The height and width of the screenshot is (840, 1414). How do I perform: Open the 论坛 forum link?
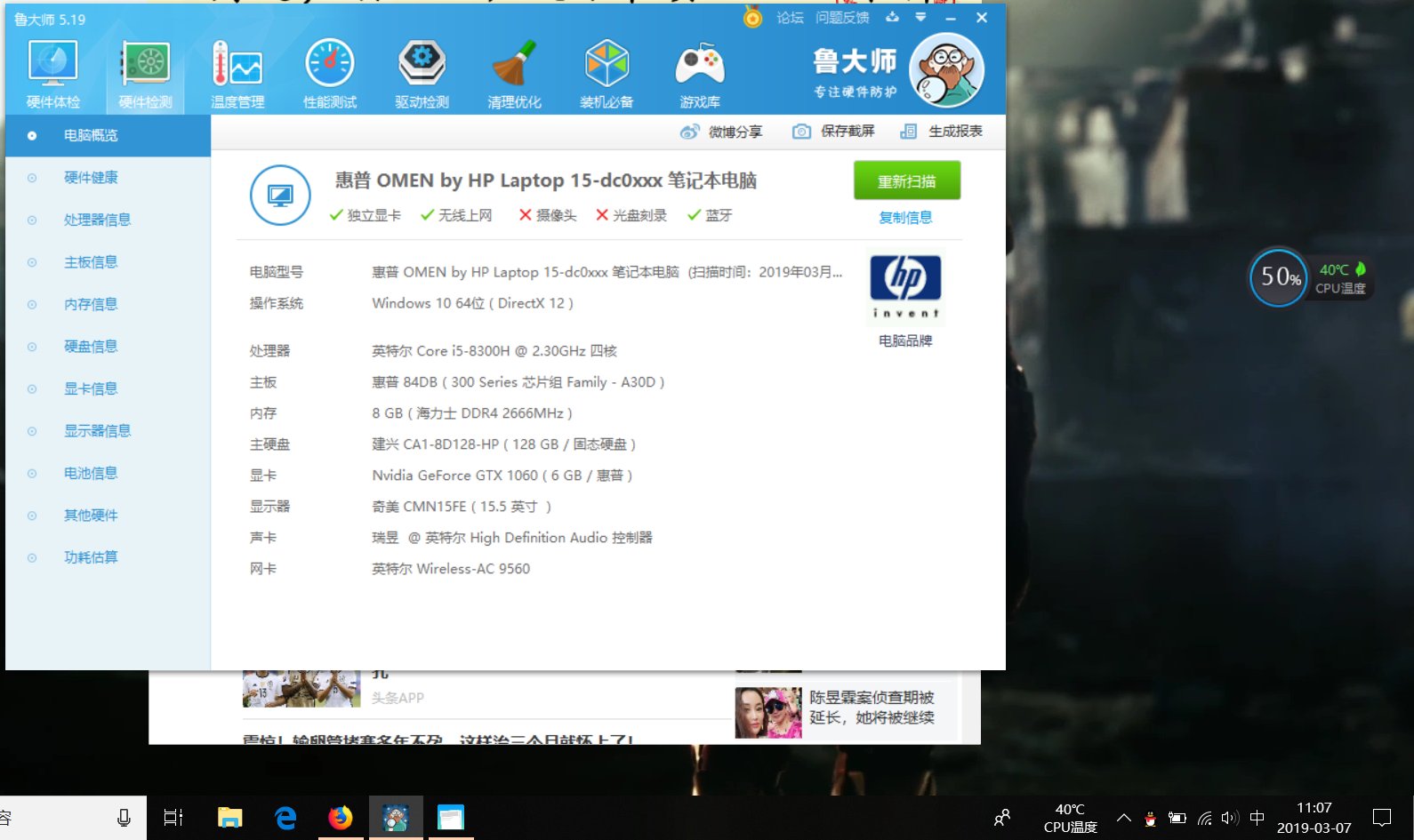tap(790, 18)
